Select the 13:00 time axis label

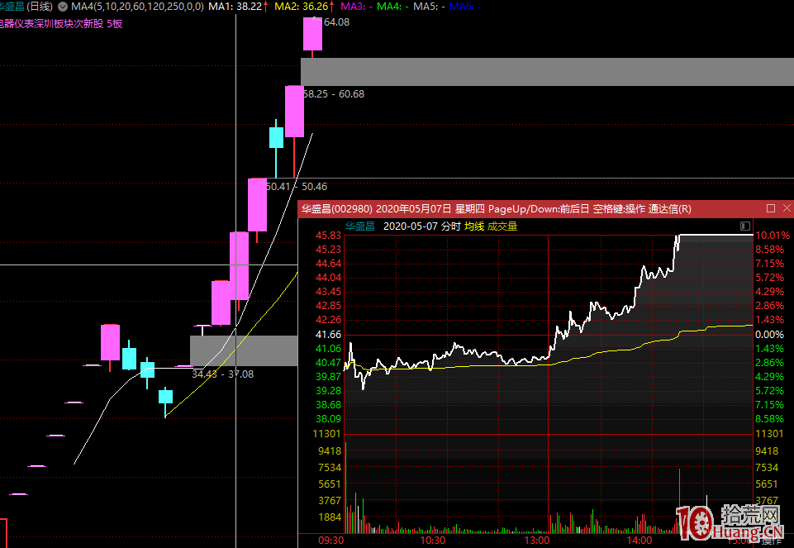click(537, 541)
